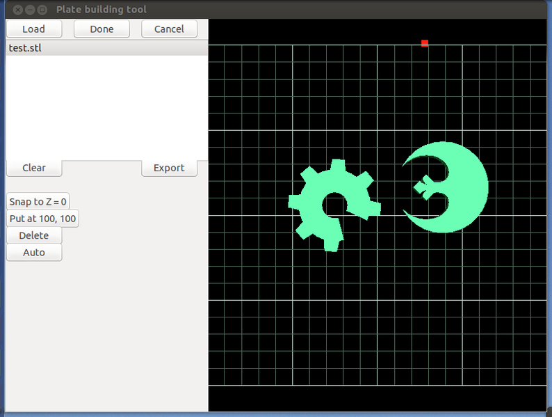
Task: Export the current plate
Action: (x=169, y=168)
